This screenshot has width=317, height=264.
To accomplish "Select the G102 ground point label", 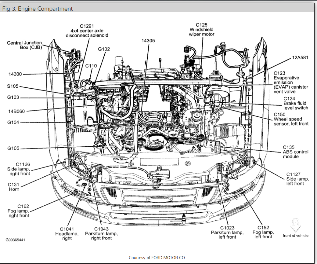I will [x=103, y=49].
